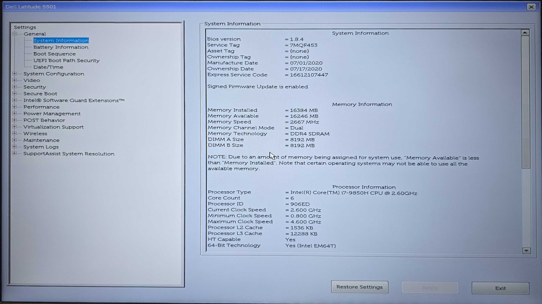The height and width of the screenshot is (304, 542).
Task: Open Battery Information
Action: click(61, 47)
